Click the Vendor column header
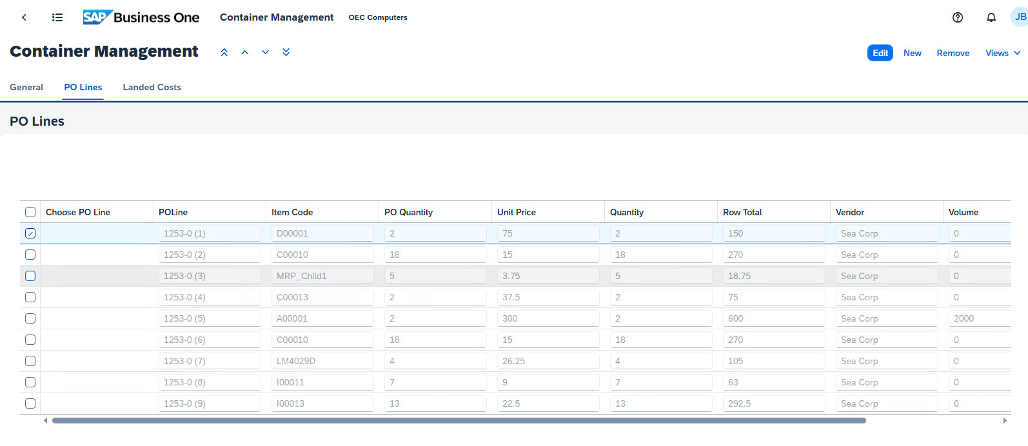Image resolution: width=1028 pixels, height=446 pixels. click(887, 212)
